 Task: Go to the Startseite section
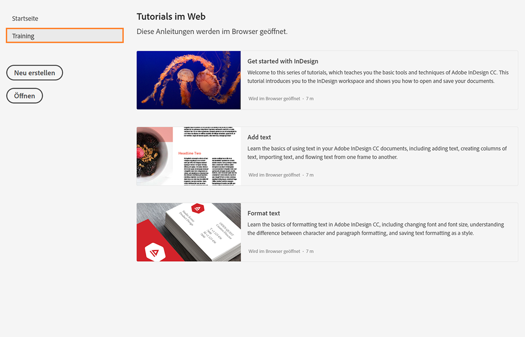pyautogui.click(x=25, y=19)
